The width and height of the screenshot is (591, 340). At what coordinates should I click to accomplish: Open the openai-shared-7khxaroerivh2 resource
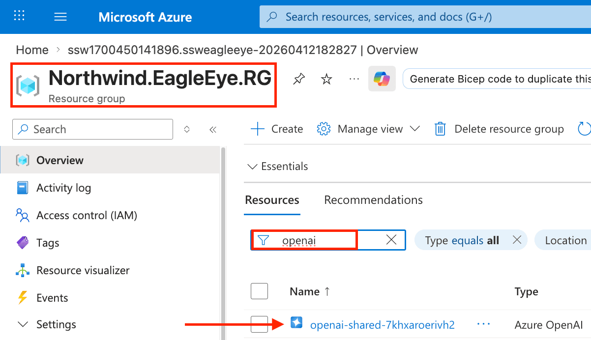[382, 325]
